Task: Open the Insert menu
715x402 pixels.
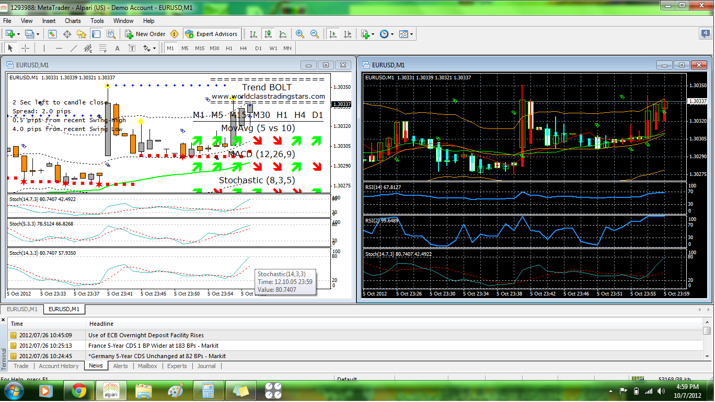Action: (x=49, y=21)
